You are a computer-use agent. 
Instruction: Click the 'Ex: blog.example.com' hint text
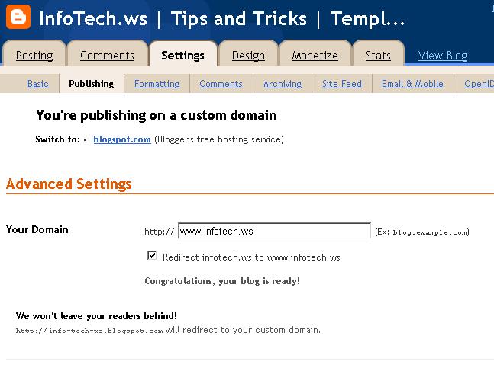(x=422, y=232)
